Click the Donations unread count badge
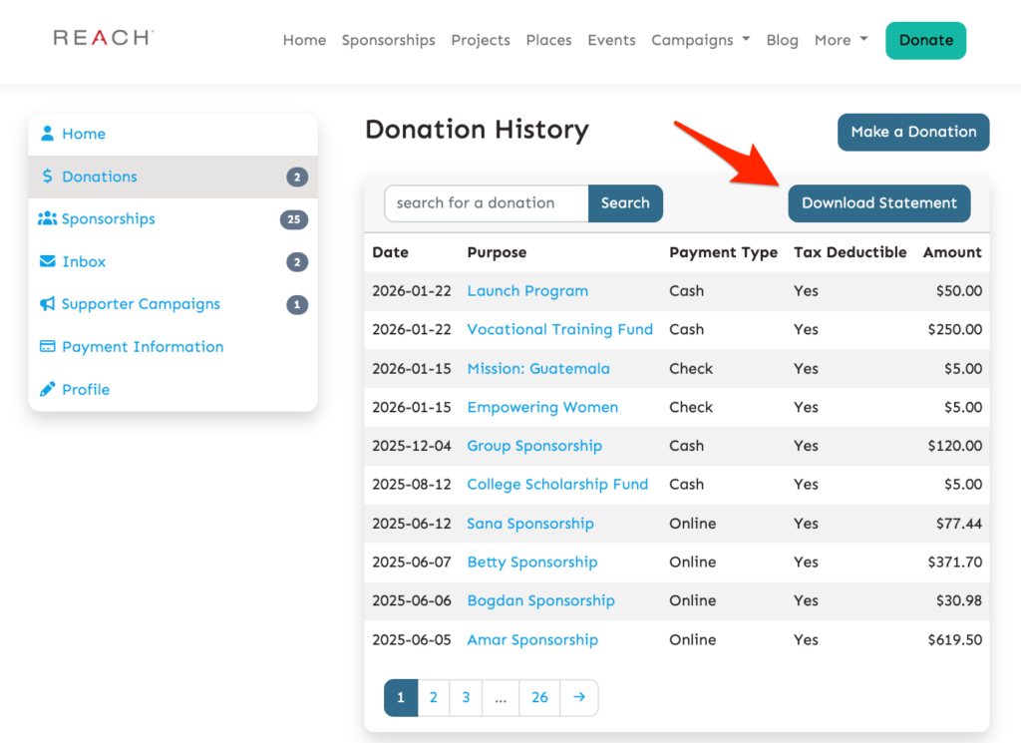 click(296, 176)
